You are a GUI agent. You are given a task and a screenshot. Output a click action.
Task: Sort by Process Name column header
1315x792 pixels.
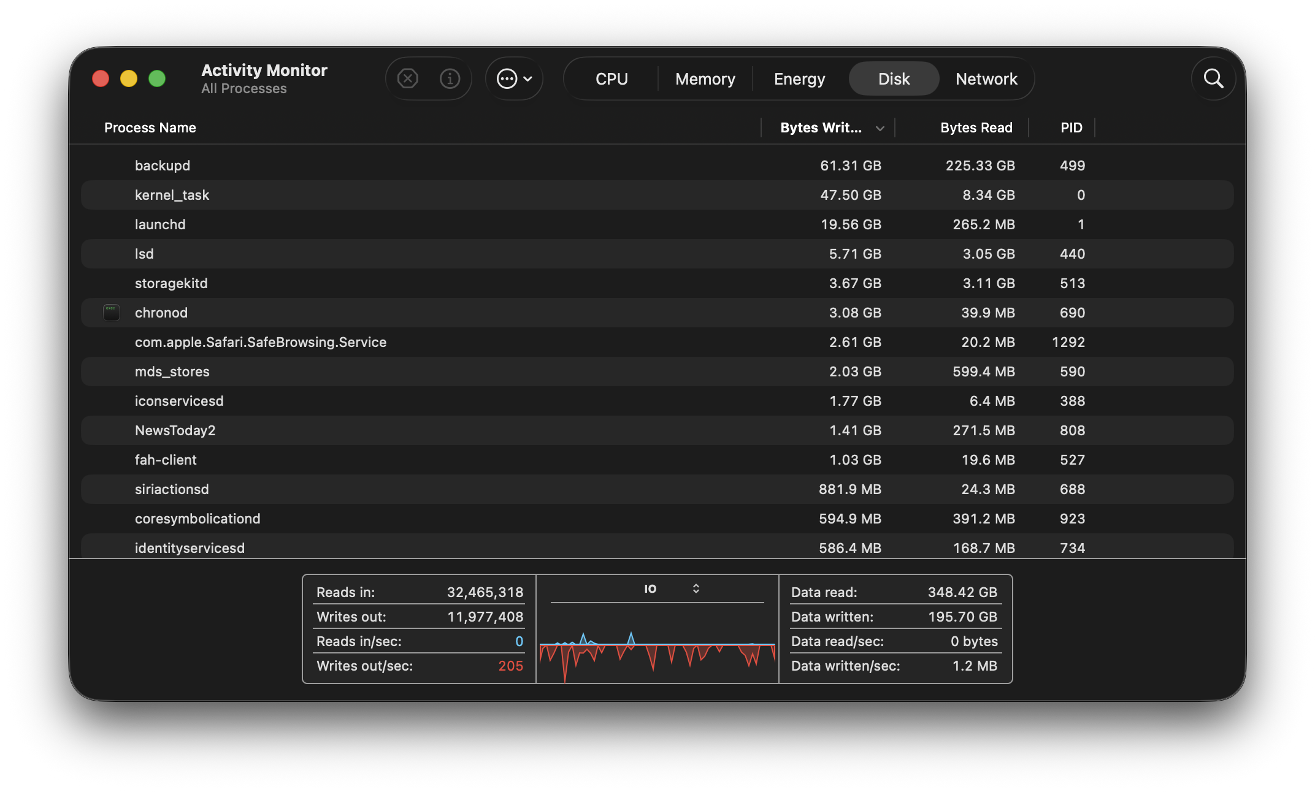point(150,128)
